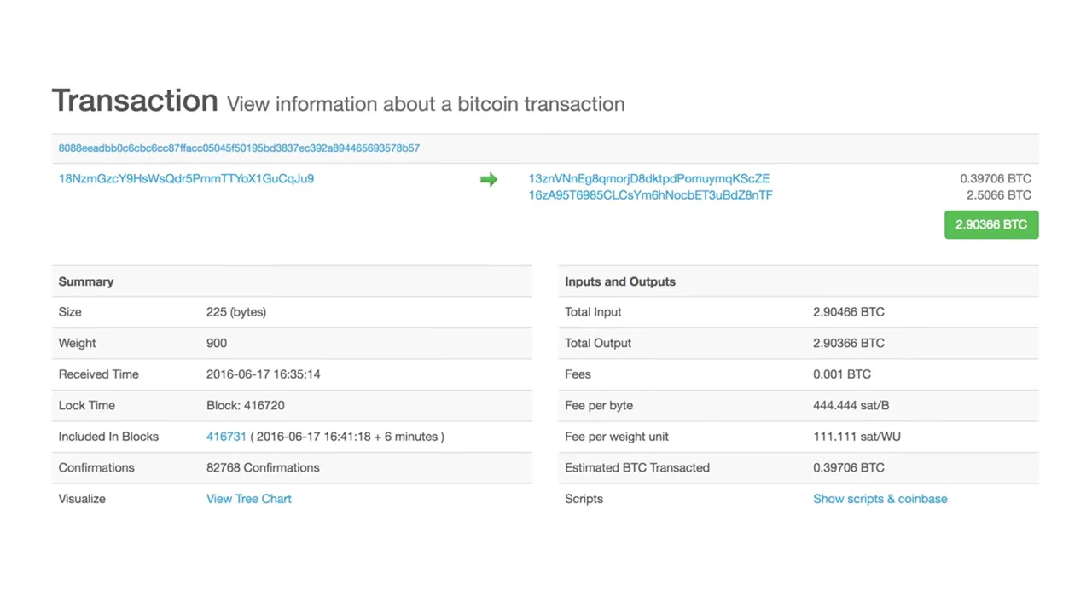Click the Fee per byte label
This screenshot has width=1092, height=614.
pos(599,406)
